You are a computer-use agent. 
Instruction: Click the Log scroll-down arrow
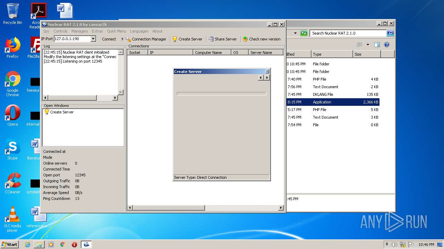coord(121,92)
